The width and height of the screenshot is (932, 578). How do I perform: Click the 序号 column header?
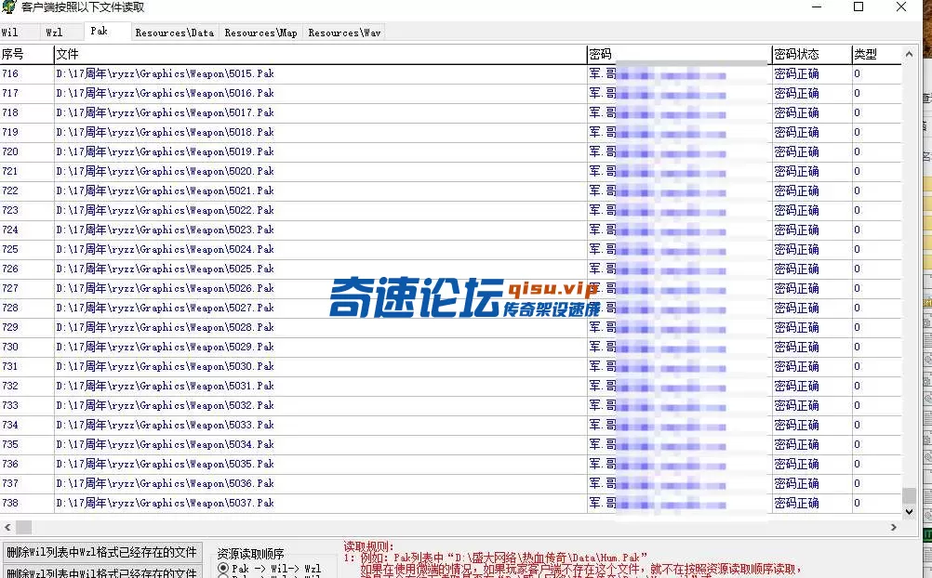tap(27, 54)
